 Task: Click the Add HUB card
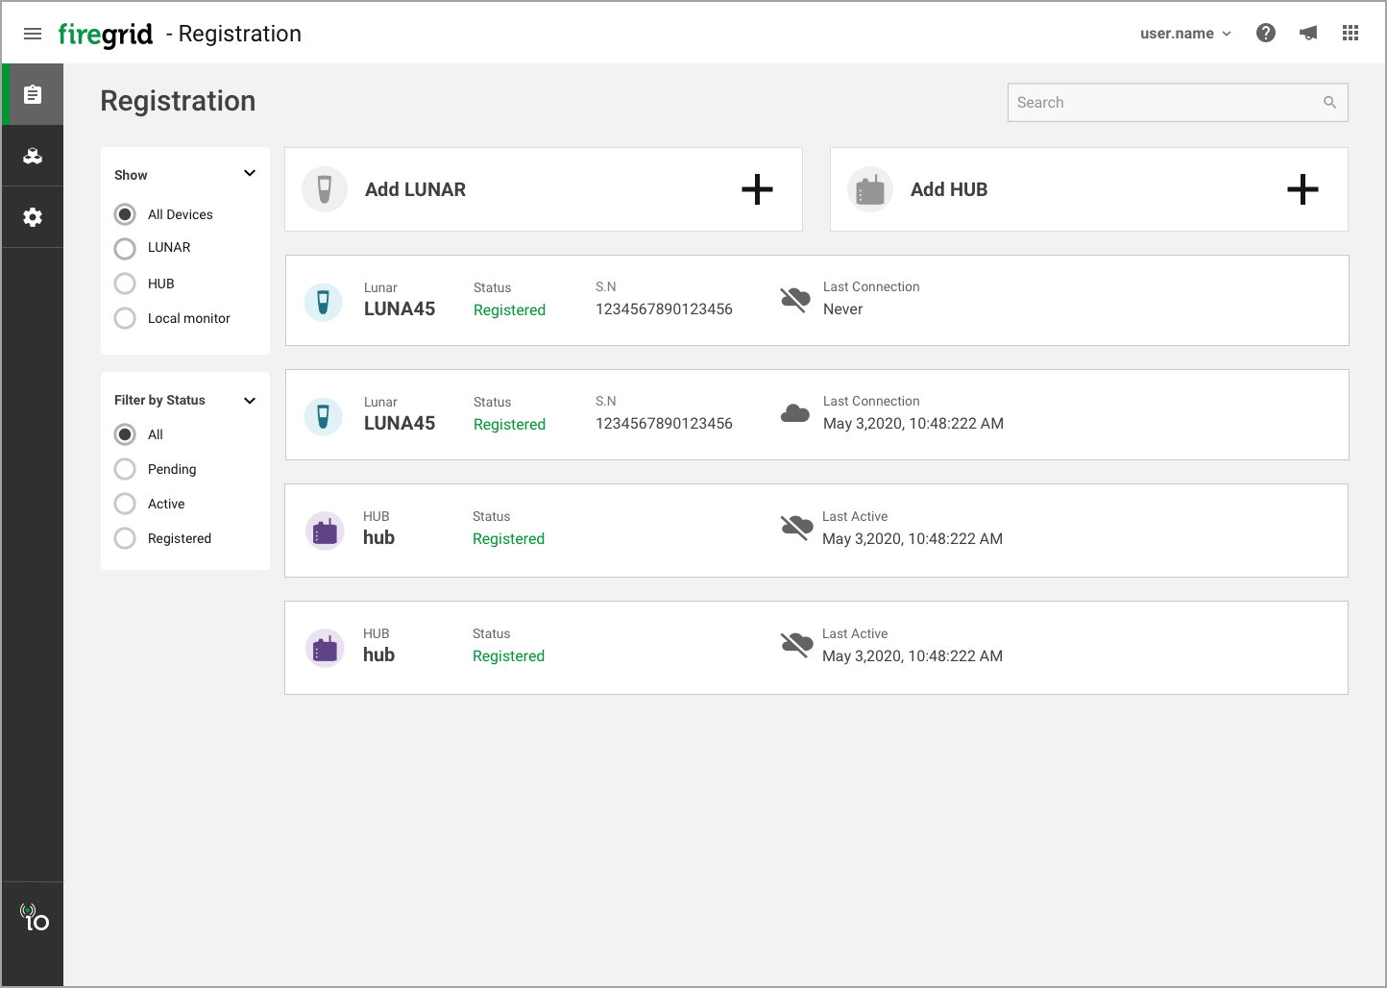click(1089, 189)
